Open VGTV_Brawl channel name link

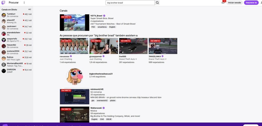(x=96, y=16)
